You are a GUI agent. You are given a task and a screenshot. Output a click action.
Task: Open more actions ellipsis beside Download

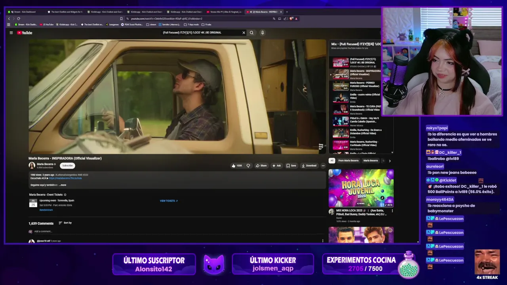point(323,165)
